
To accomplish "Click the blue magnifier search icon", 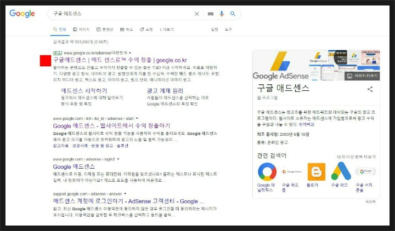I will [x=233, y=14].
